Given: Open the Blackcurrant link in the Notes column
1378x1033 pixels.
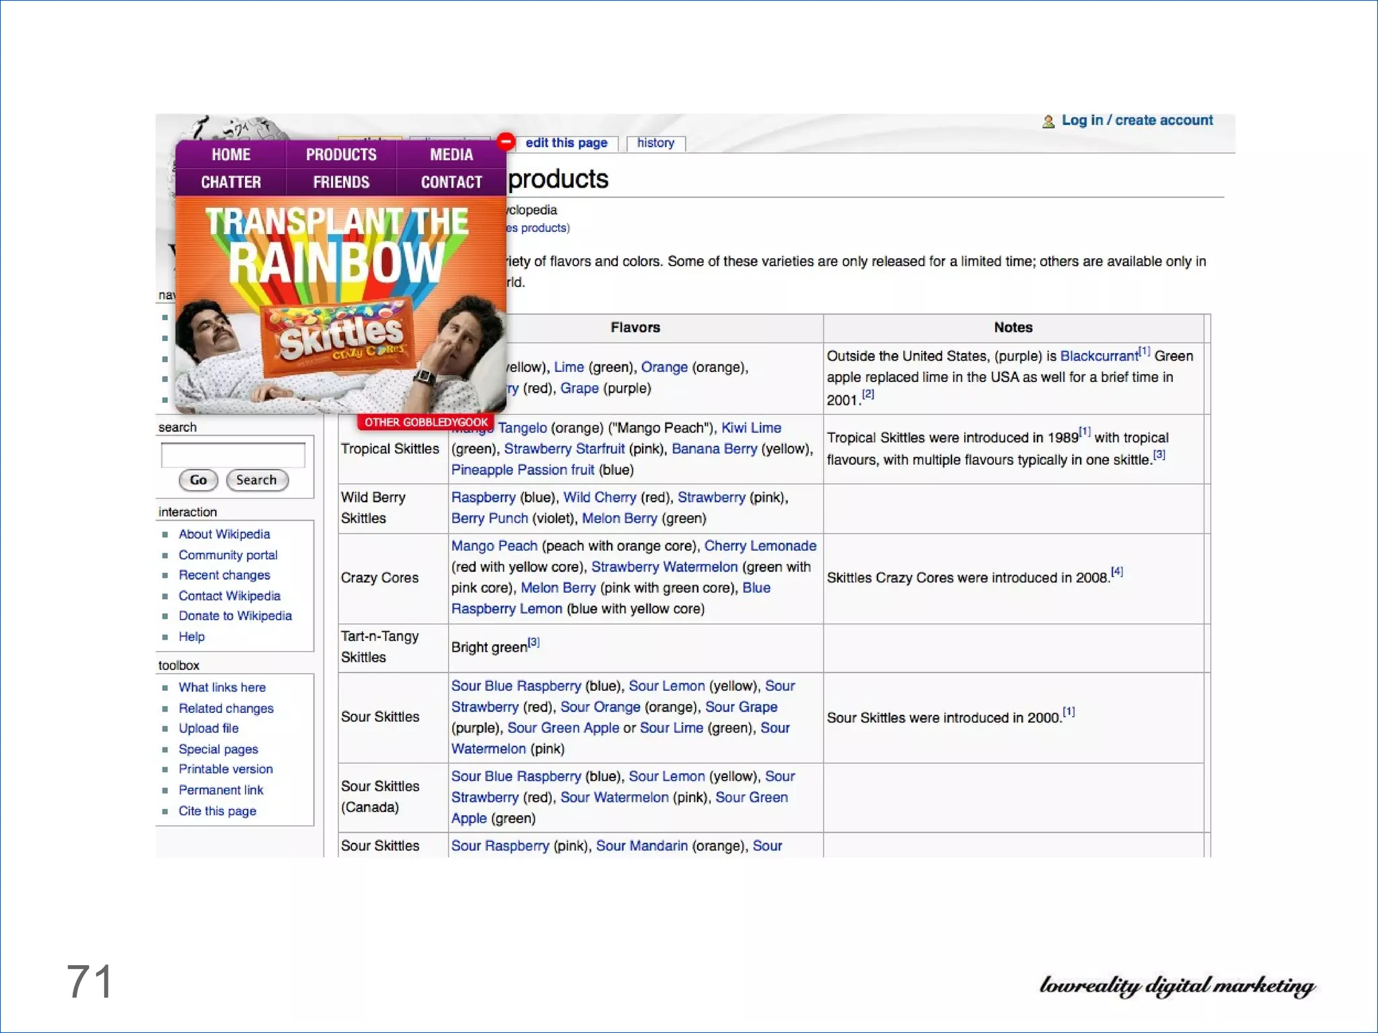Looking at the screenshot, I should coord(1099,356).
